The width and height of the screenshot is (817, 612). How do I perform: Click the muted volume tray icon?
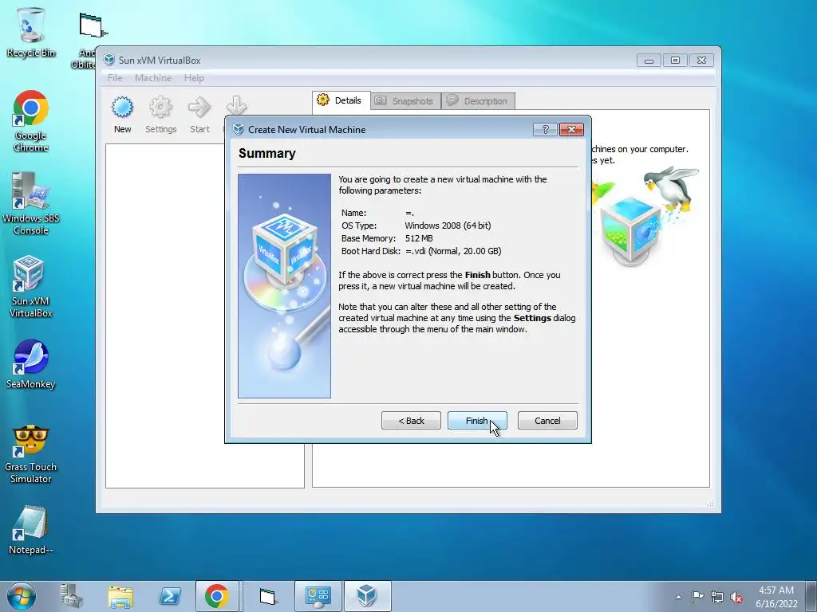[736, 597]
